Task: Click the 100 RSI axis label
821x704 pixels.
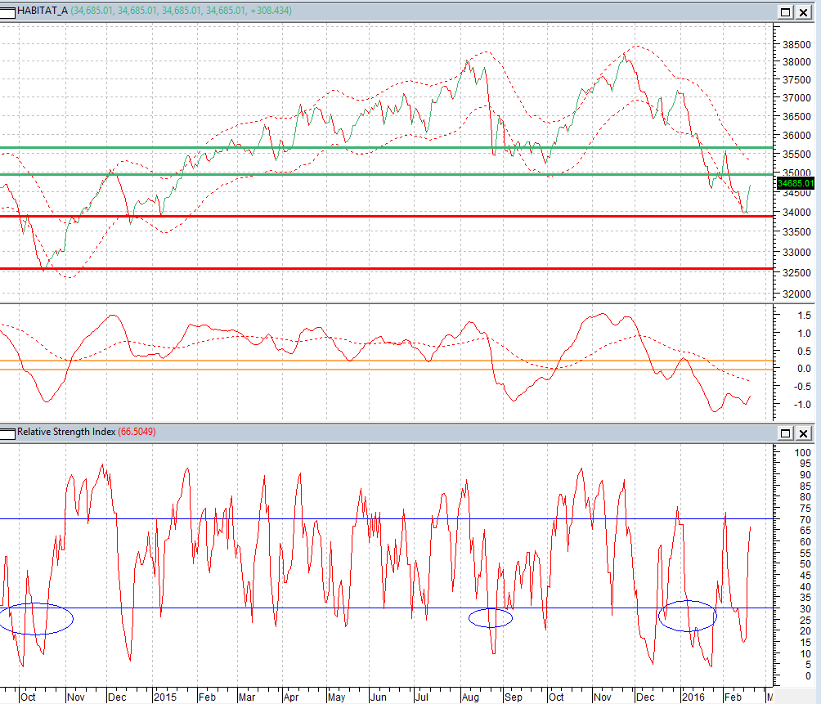Action: [802, 453]
